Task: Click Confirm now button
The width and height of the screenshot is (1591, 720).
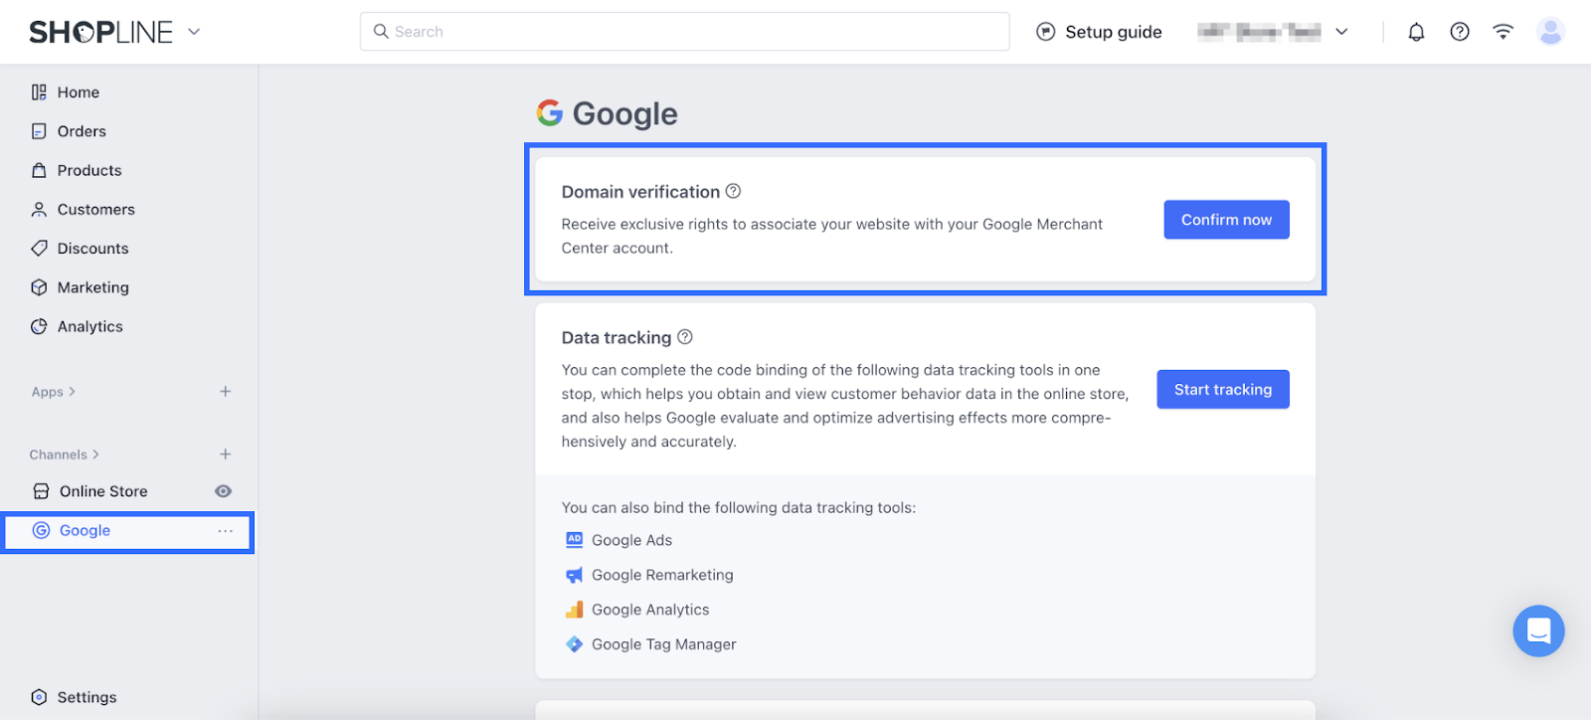Action: (1226, 220)
